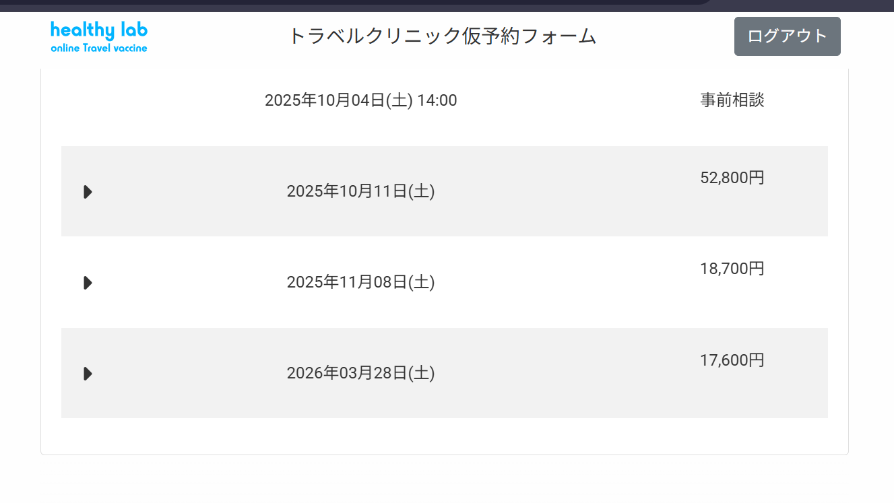Select the 事前相談 label

(x=732, y=101)
